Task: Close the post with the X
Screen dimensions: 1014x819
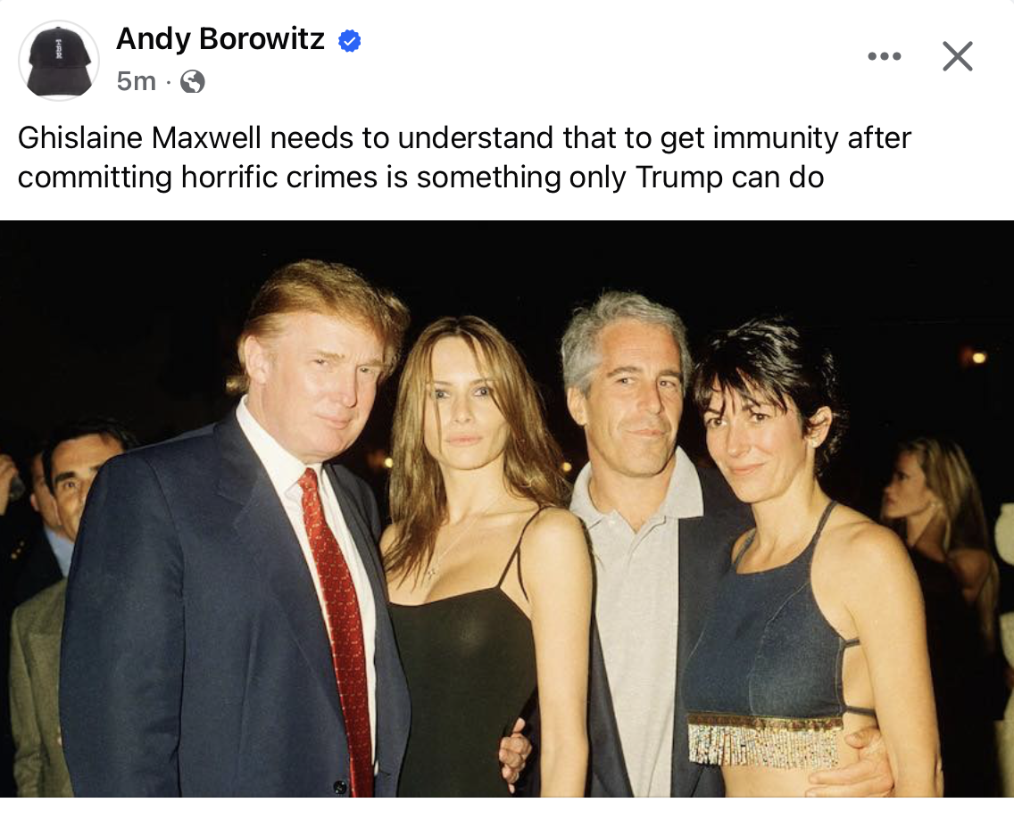Action: tap(958, 56)
